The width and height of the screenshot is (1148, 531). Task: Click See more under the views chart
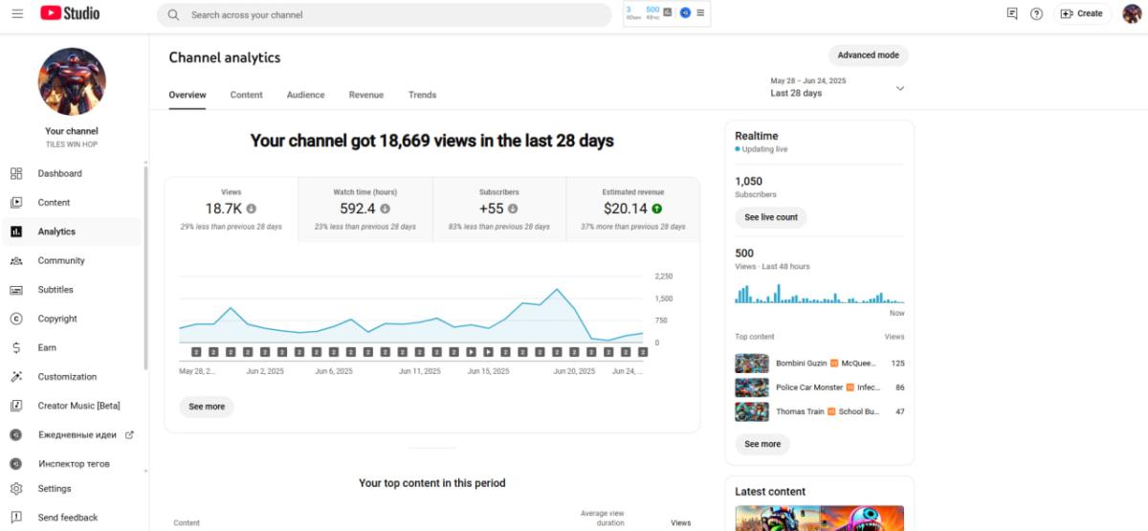pos(207,407)
